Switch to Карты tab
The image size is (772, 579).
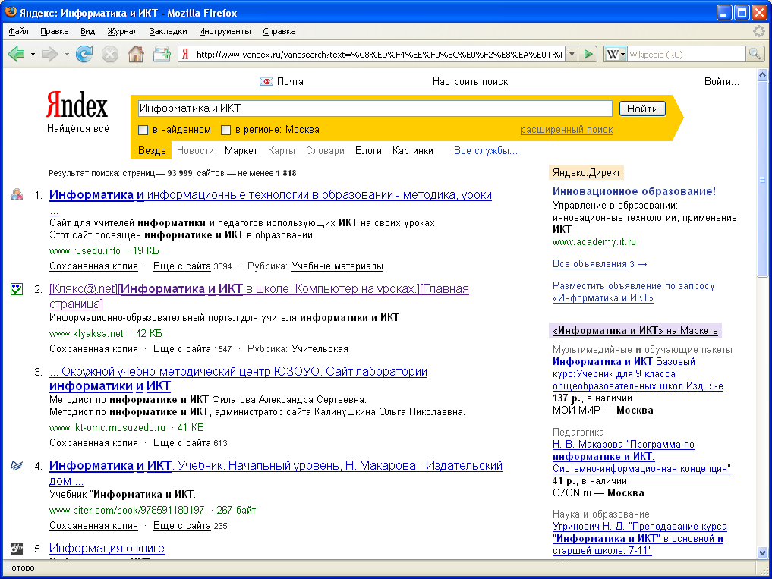click(282, 151)
